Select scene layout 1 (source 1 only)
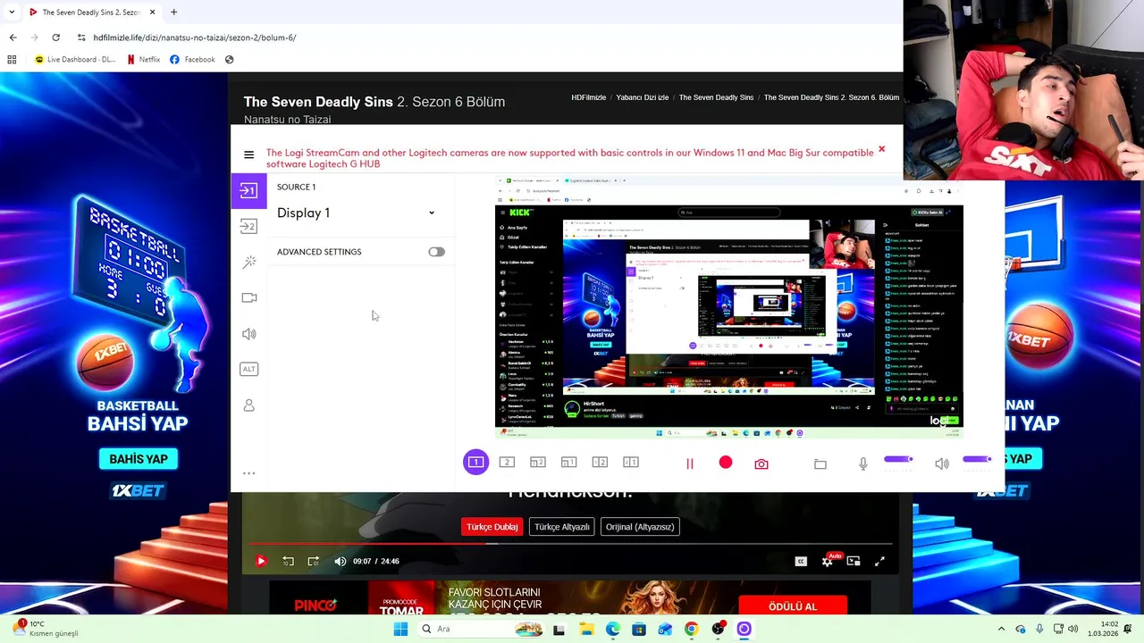 click(x=475, y=463)
